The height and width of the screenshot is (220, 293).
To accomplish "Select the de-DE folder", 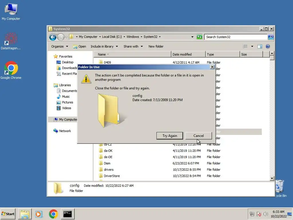I will (108, 157).
